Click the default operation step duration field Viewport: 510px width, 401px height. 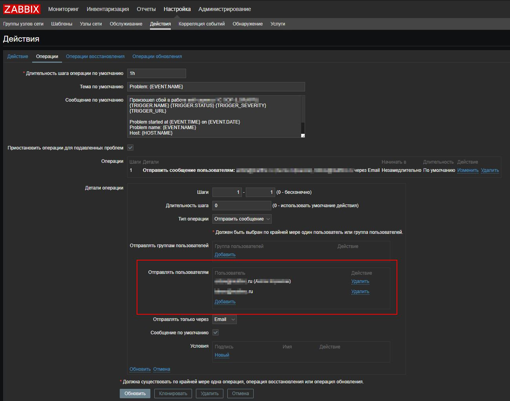point(156,73)
